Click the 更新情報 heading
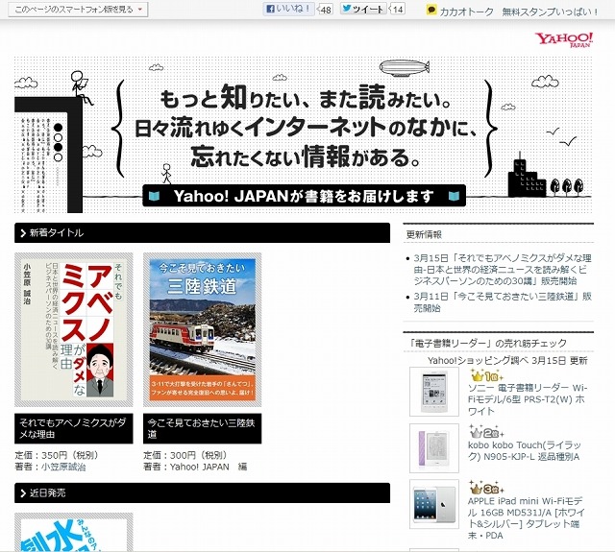 click(x=424, y=234)
